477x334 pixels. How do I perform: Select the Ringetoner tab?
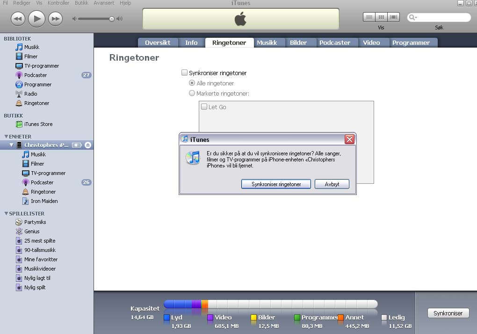click(x=229, y=43)
